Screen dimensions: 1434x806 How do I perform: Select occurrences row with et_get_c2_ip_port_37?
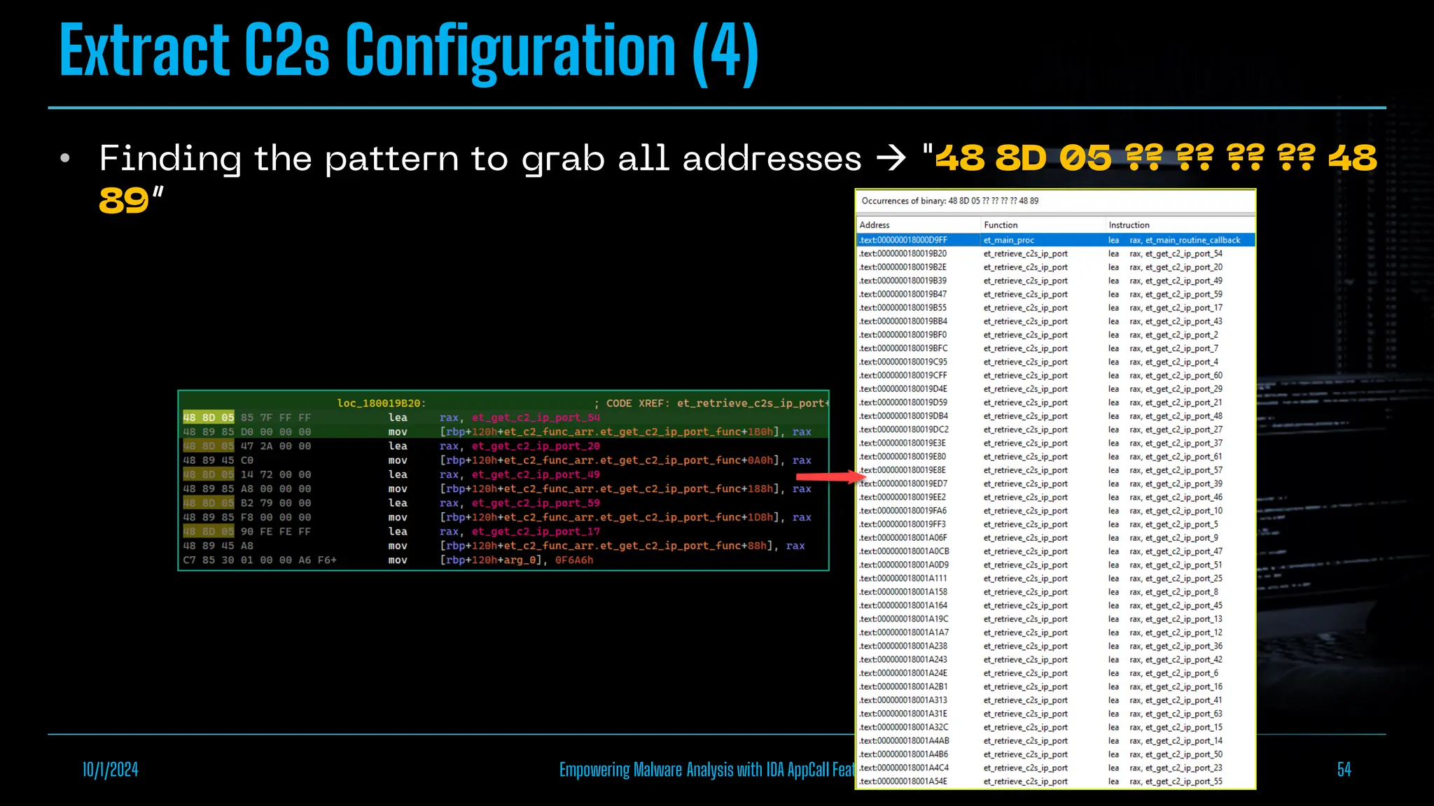(x=1056, y=443)
